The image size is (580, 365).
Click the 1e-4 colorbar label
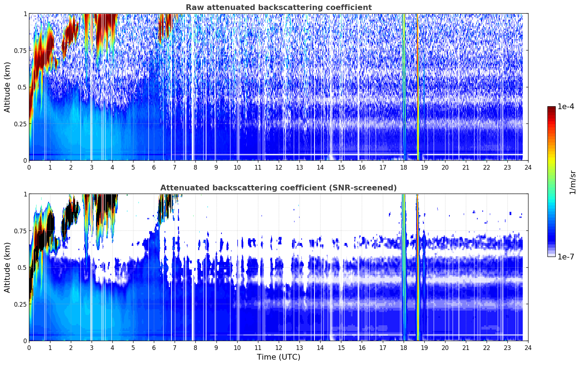[566, 107]
